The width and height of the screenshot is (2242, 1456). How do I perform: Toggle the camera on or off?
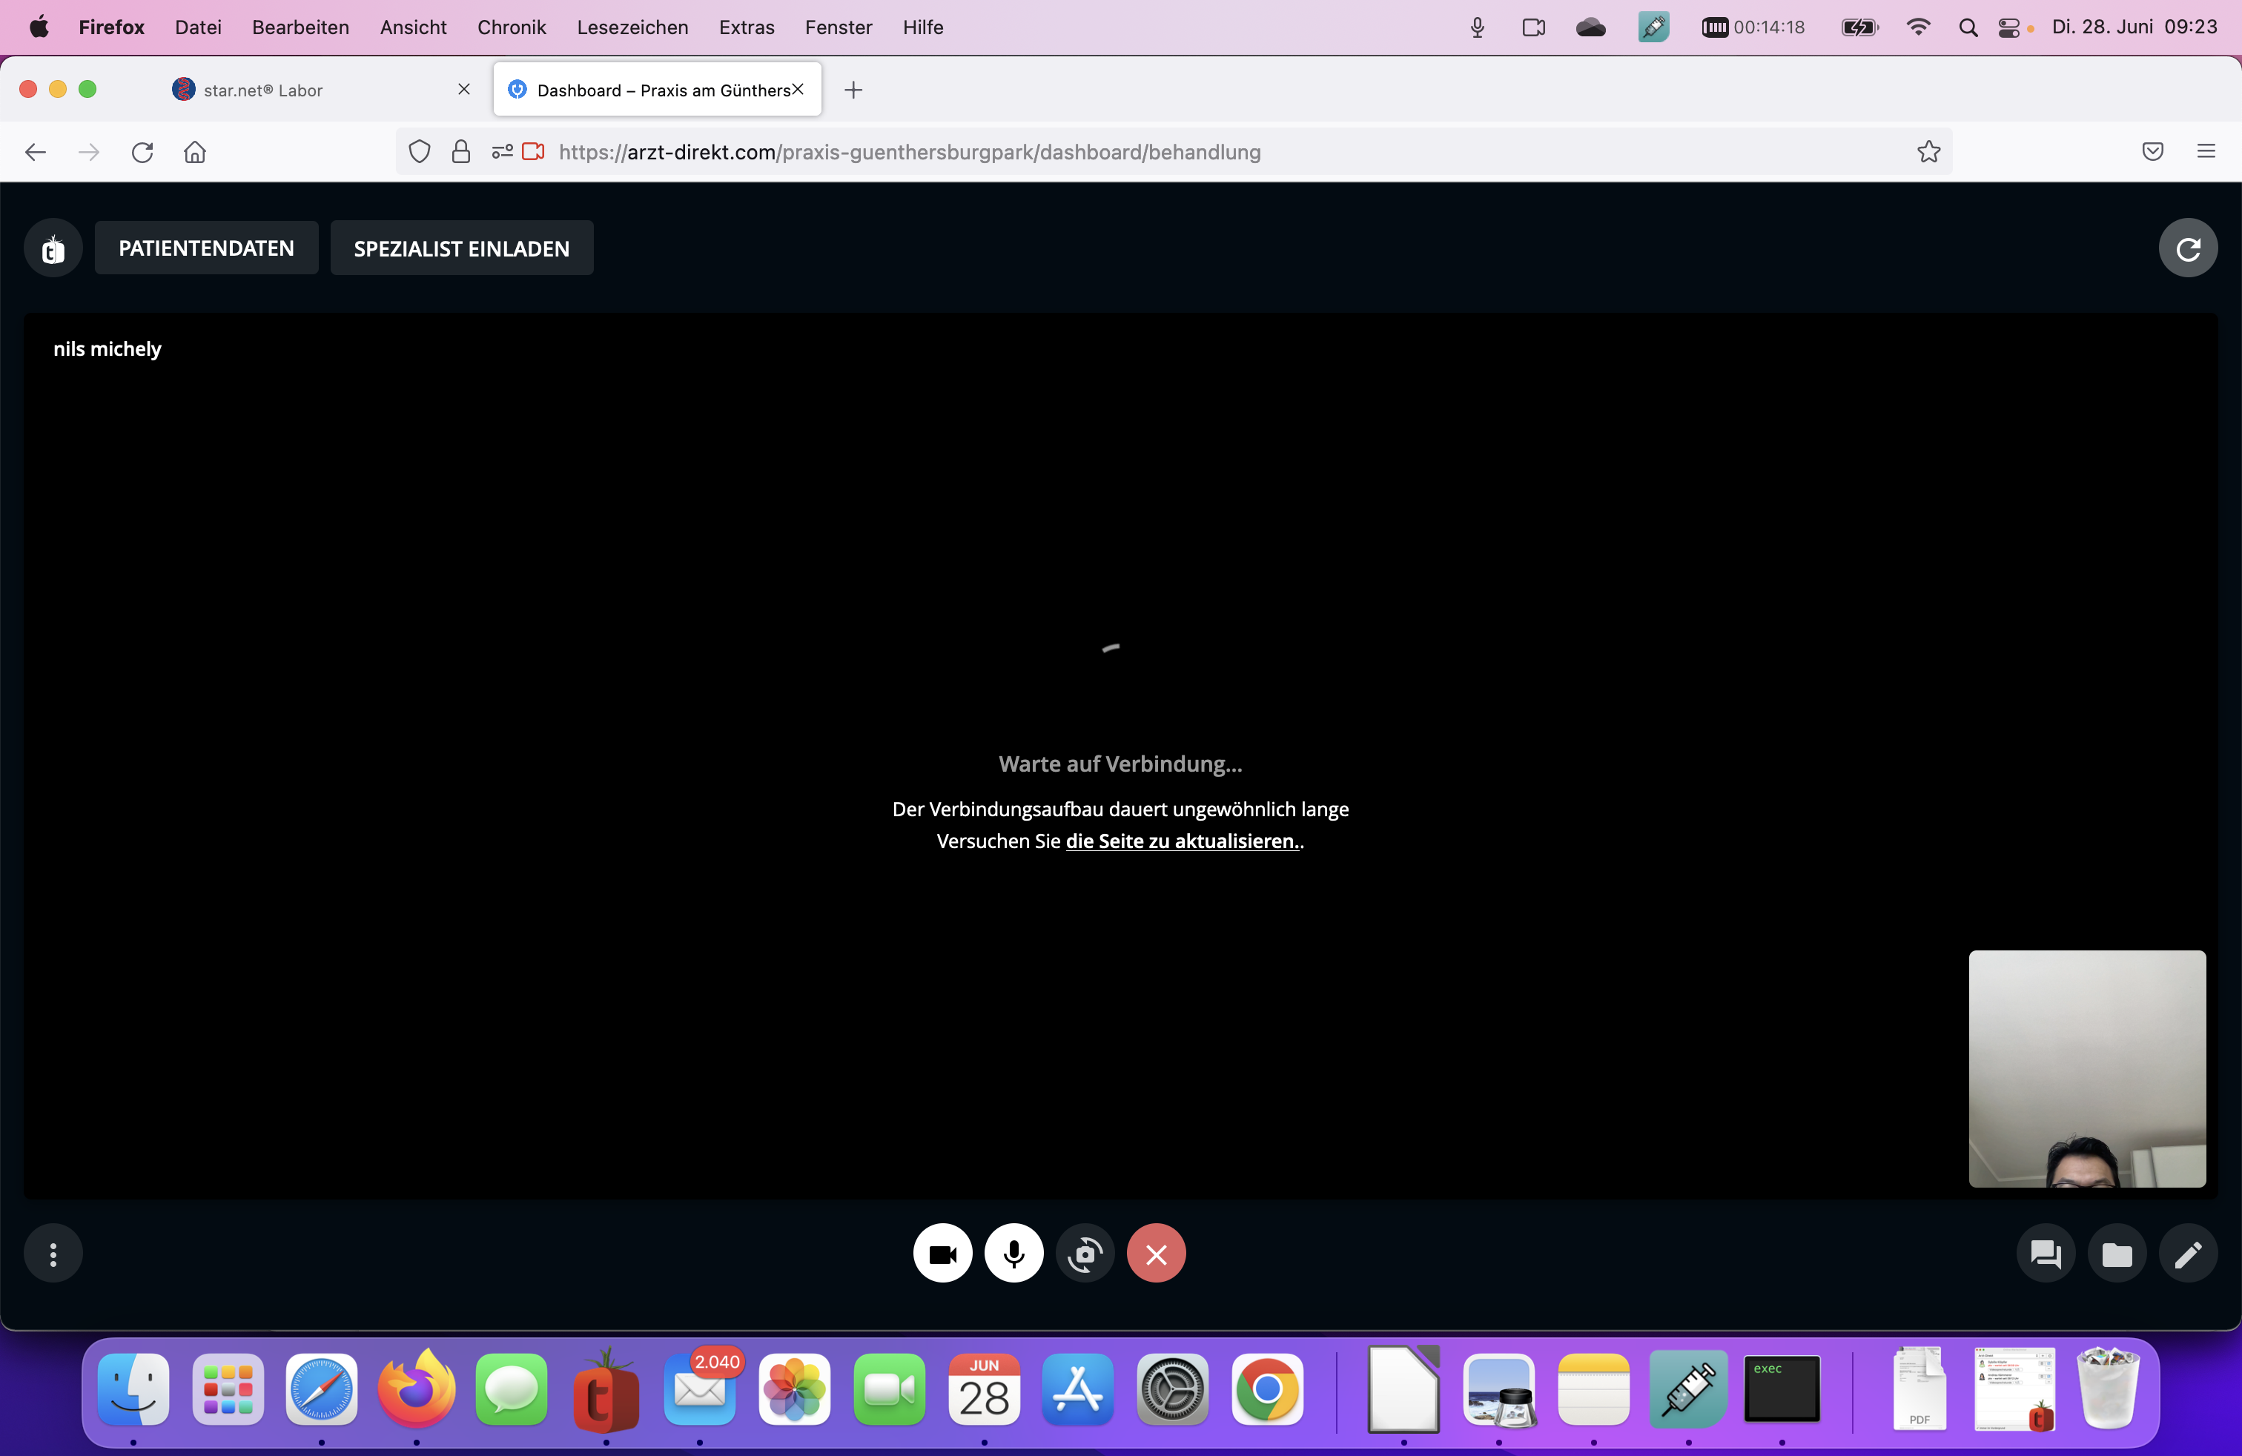click(x=942, y=1254)
